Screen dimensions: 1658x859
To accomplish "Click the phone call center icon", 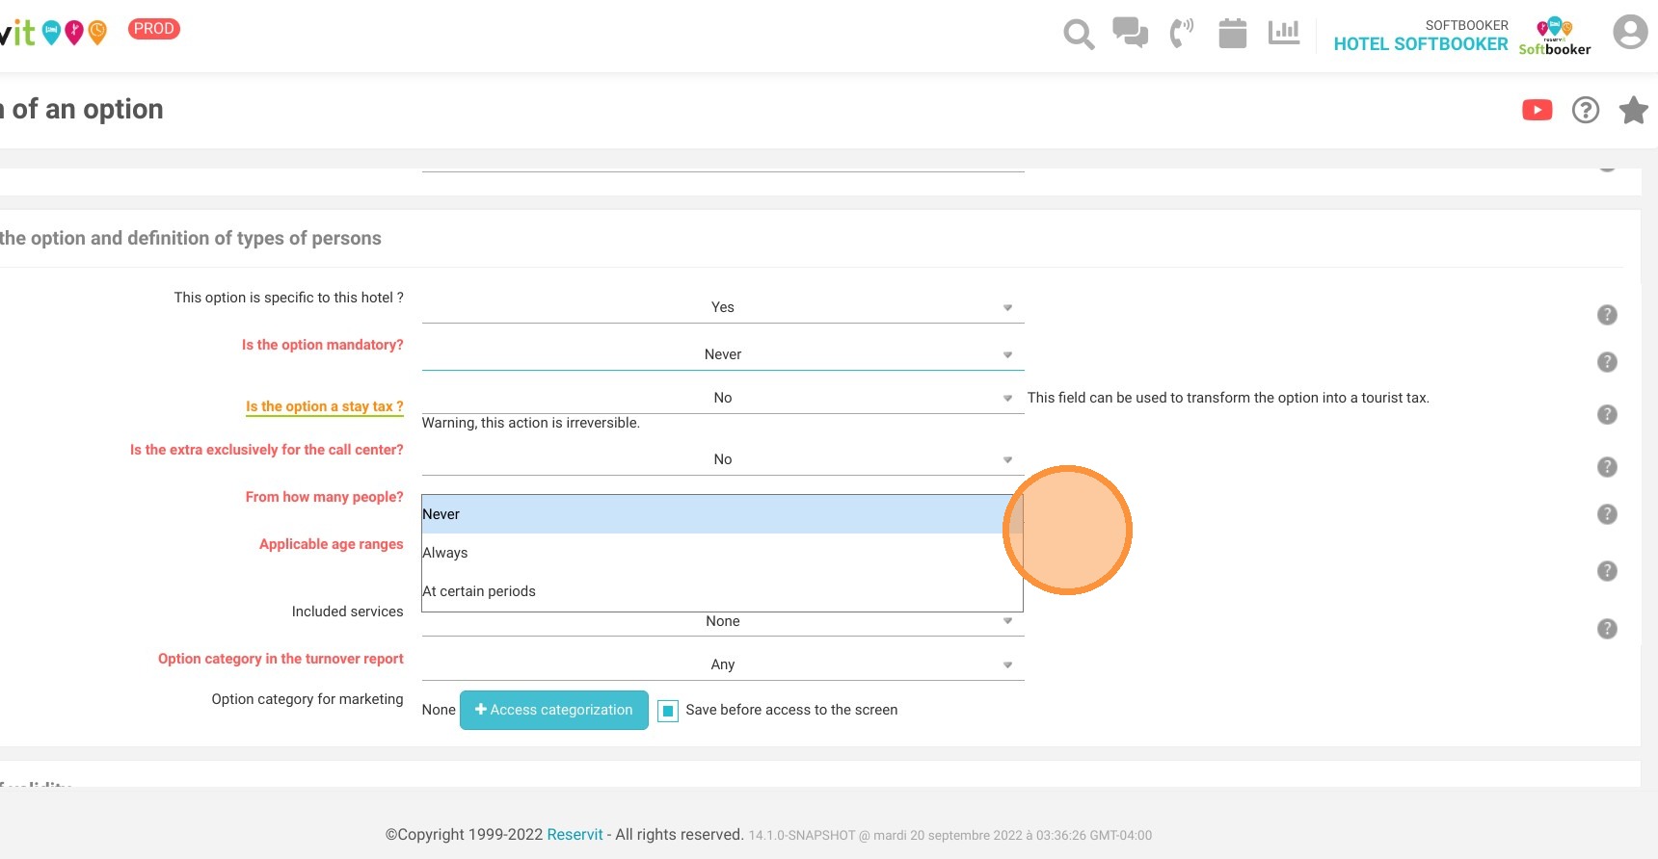I will (x=1181, y=33).
